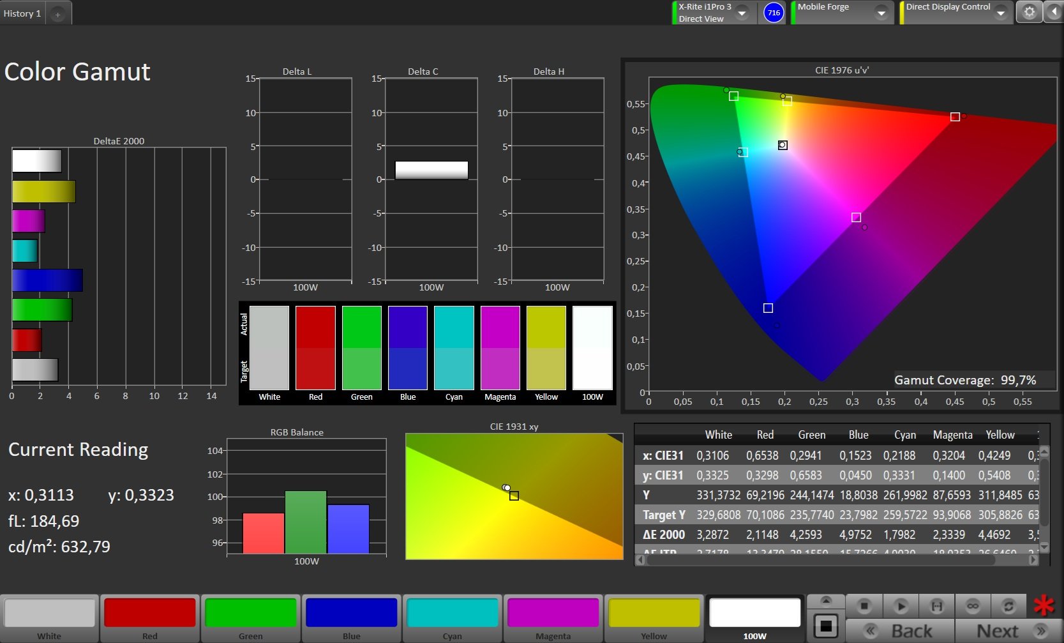Collapse the side panel with the left arrow icon
The image size is (1064, 643).
coord(1054,13)
